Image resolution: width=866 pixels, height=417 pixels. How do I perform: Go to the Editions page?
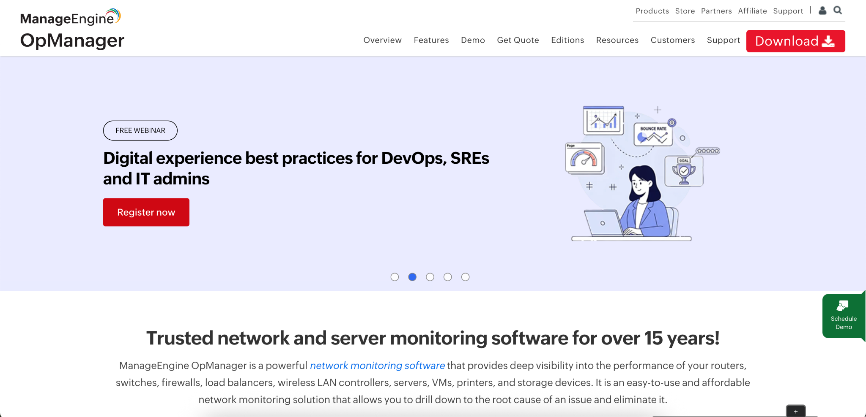567,40
